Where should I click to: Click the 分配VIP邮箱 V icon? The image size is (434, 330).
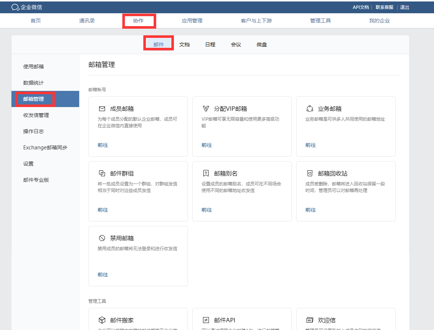[206, 109]
